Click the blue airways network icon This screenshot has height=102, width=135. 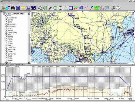[x=81, y=8]
